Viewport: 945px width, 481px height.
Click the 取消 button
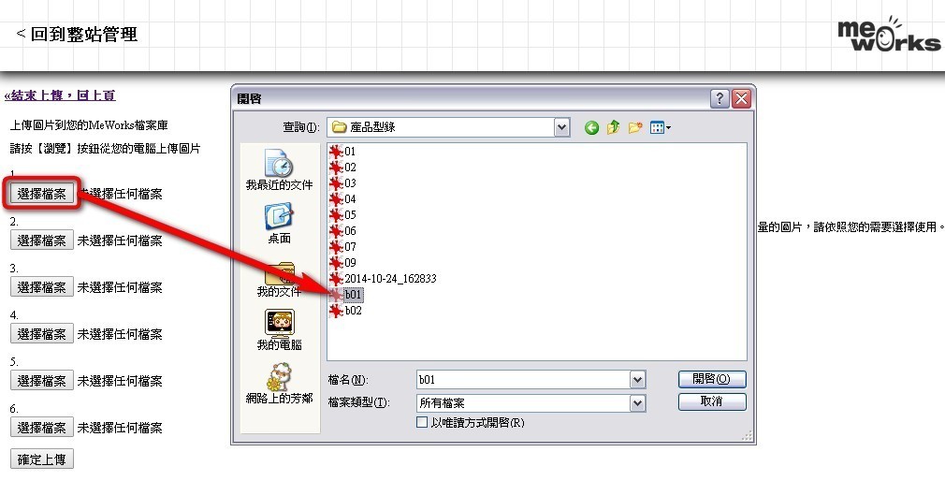click(x=712, y=401)
